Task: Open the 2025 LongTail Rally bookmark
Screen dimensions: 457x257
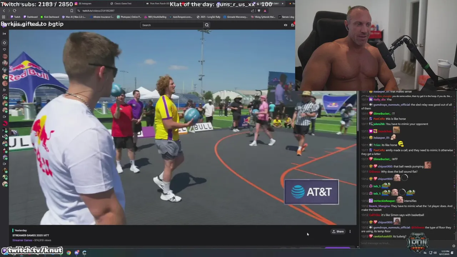Action: pyautogui.click(x=209, y=17)
